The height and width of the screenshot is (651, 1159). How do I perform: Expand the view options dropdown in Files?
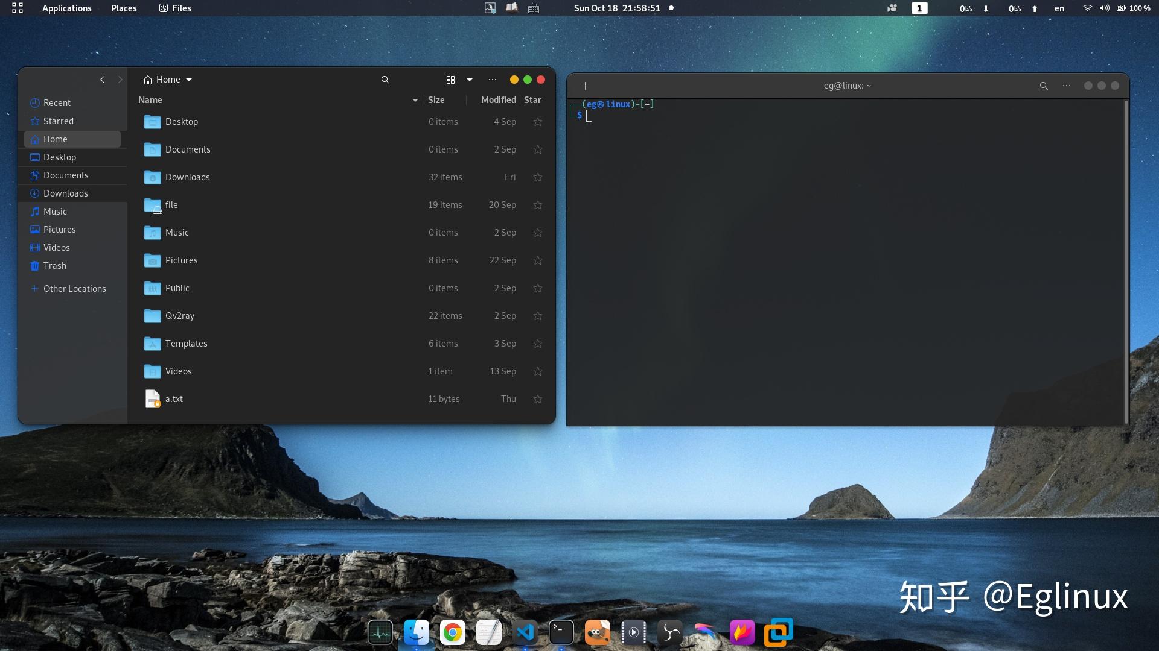(x=467, y=79)
